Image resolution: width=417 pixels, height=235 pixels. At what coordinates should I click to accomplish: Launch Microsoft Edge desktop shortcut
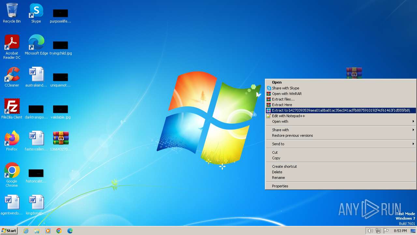pos(36,45)
